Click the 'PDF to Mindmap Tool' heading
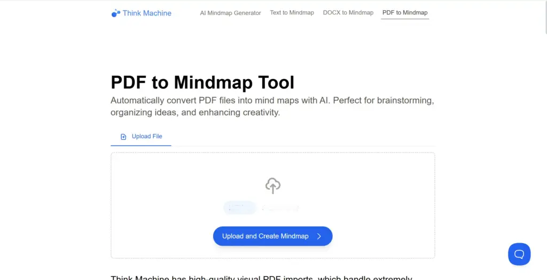This screenshot has width=547, height=280. pos(202,83)
